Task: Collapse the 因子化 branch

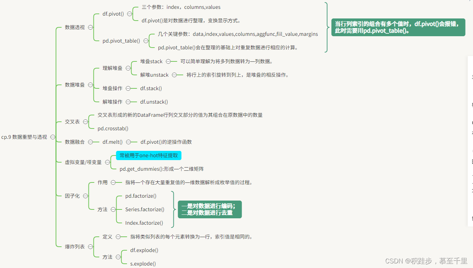Action: click(85, 196)
